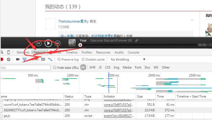Filter requests by Font
212x120 pixels.
click(138, 67)
